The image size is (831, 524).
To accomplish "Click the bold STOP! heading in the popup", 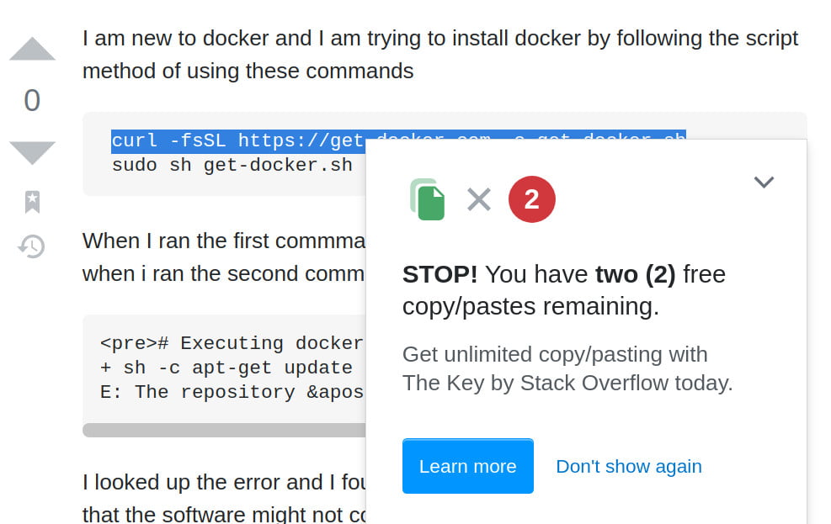I will pyautogui.click(x=432, y=273).
